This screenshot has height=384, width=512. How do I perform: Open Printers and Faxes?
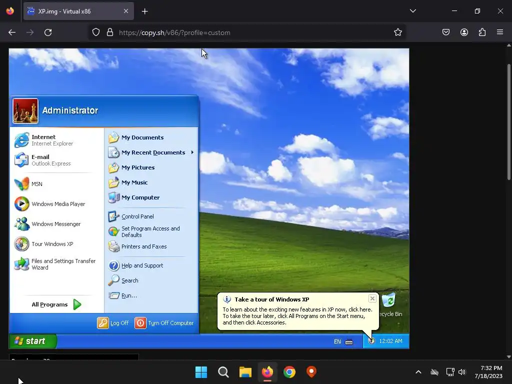point(137,246)
